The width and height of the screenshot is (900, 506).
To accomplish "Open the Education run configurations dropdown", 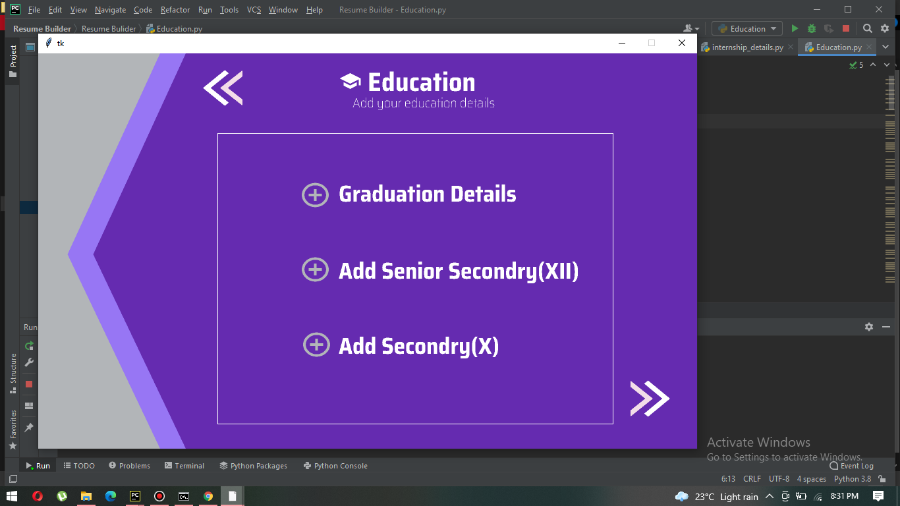I will click(746, 28).
